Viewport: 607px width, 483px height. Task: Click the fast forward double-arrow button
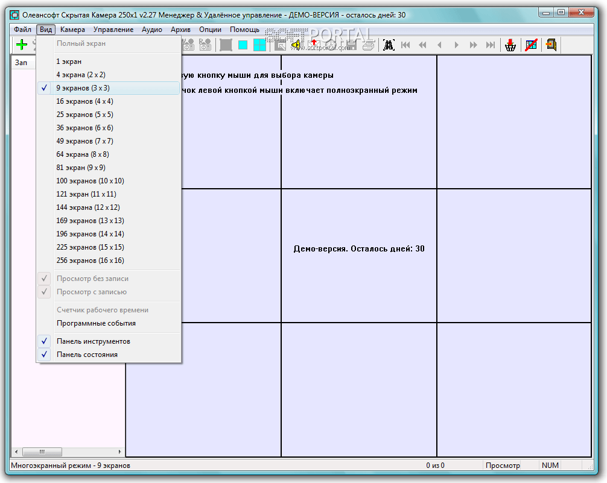474,45
